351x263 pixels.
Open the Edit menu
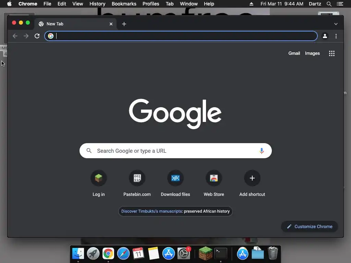pos(62,4)
